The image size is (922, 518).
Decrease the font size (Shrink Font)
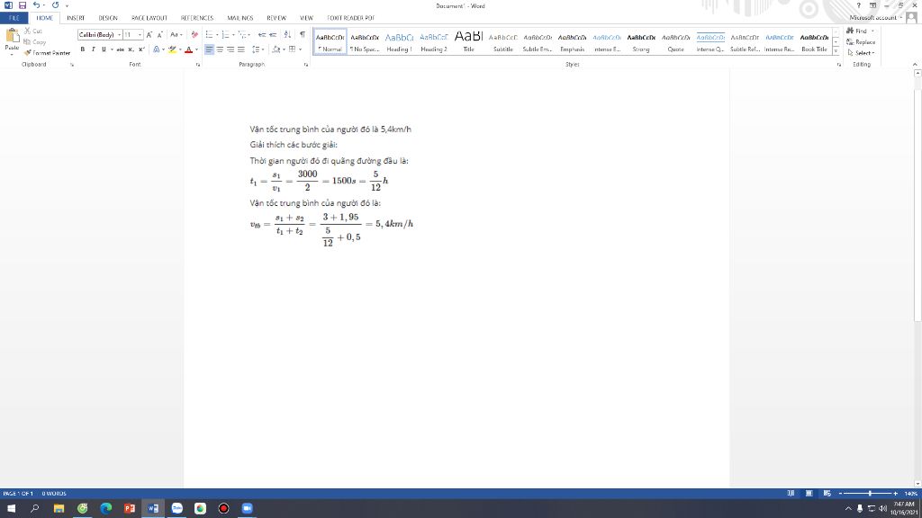(x=159, y=35)
